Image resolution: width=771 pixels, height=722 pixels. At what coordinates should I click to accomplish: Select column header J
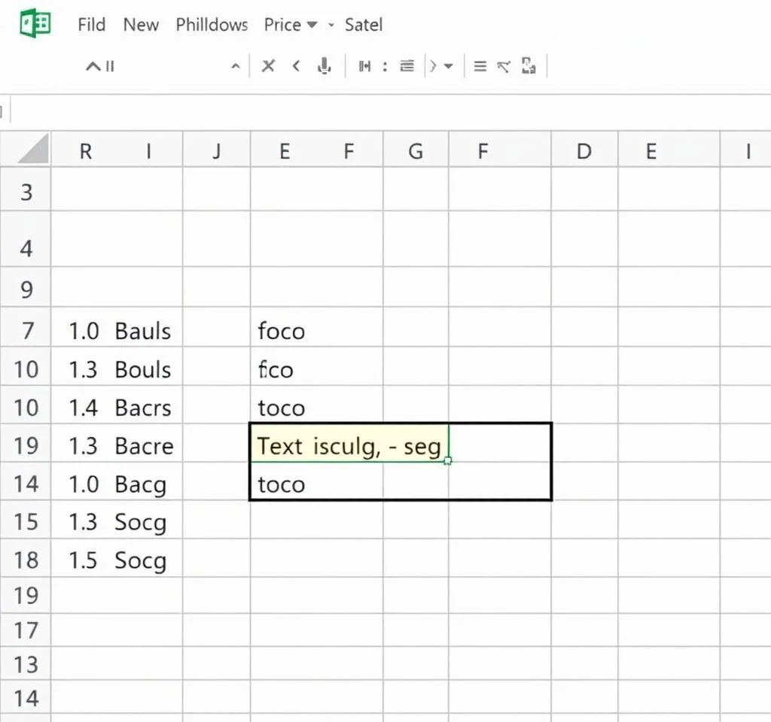click(216, 152)
